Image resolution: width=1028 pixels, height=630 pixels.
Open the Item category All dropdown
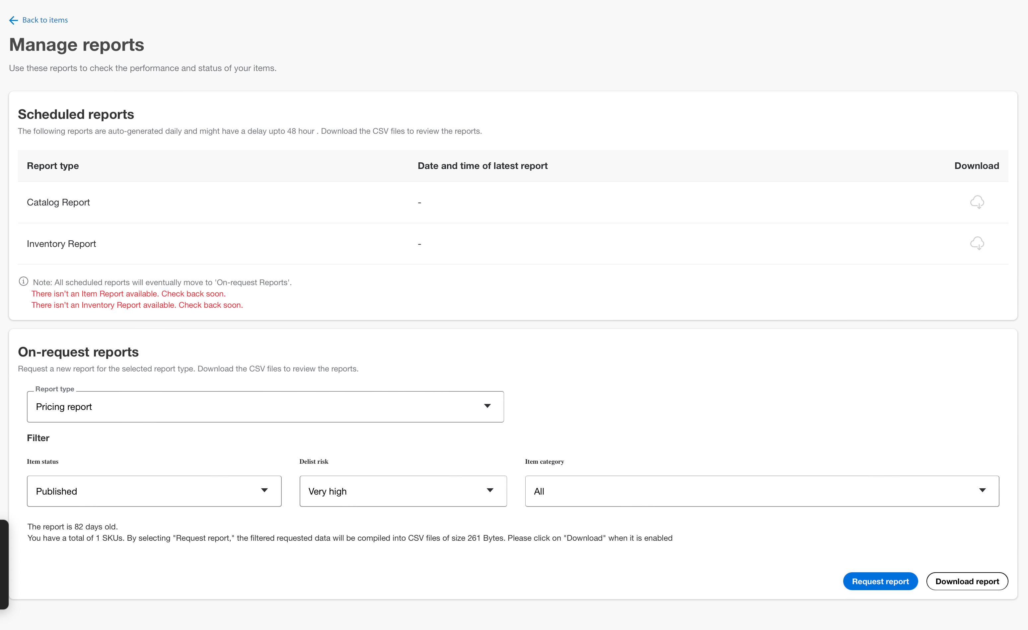[x=762, y=491]
